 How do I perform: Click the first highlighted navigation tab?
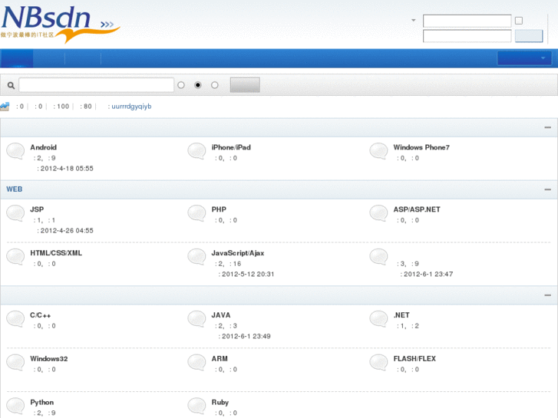pos(17,58)
